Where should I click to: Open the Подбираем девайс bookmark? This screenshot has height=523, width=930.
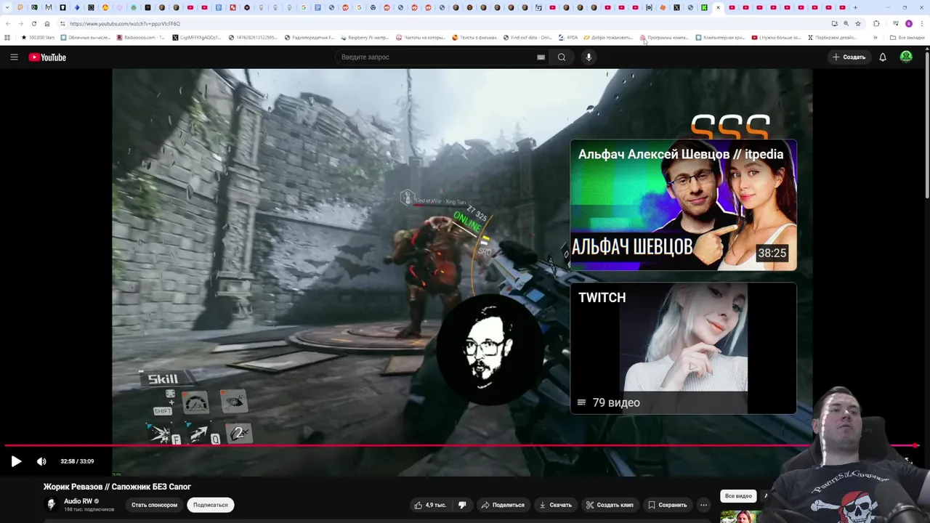pos(832,37)
